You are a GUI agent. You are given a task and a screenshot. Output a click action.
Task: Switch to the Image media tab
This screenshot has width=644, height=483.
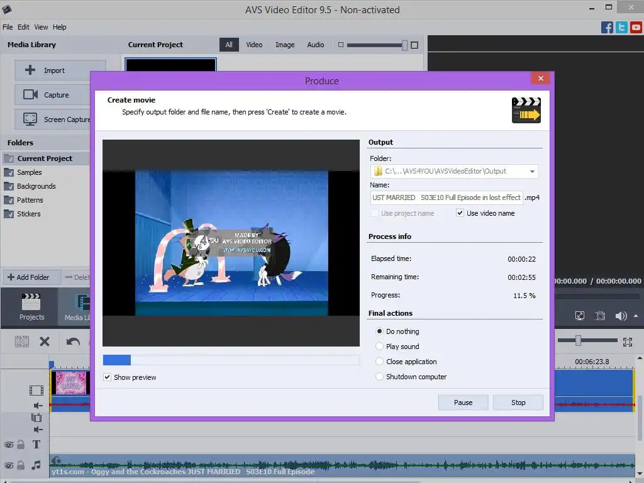pyautogui.click(x=285, y=45)
